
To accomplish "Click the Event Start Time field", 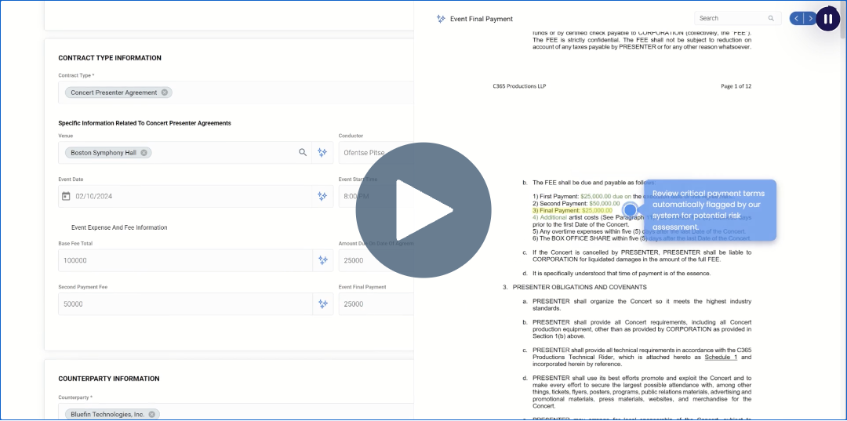I will point(376,197).
